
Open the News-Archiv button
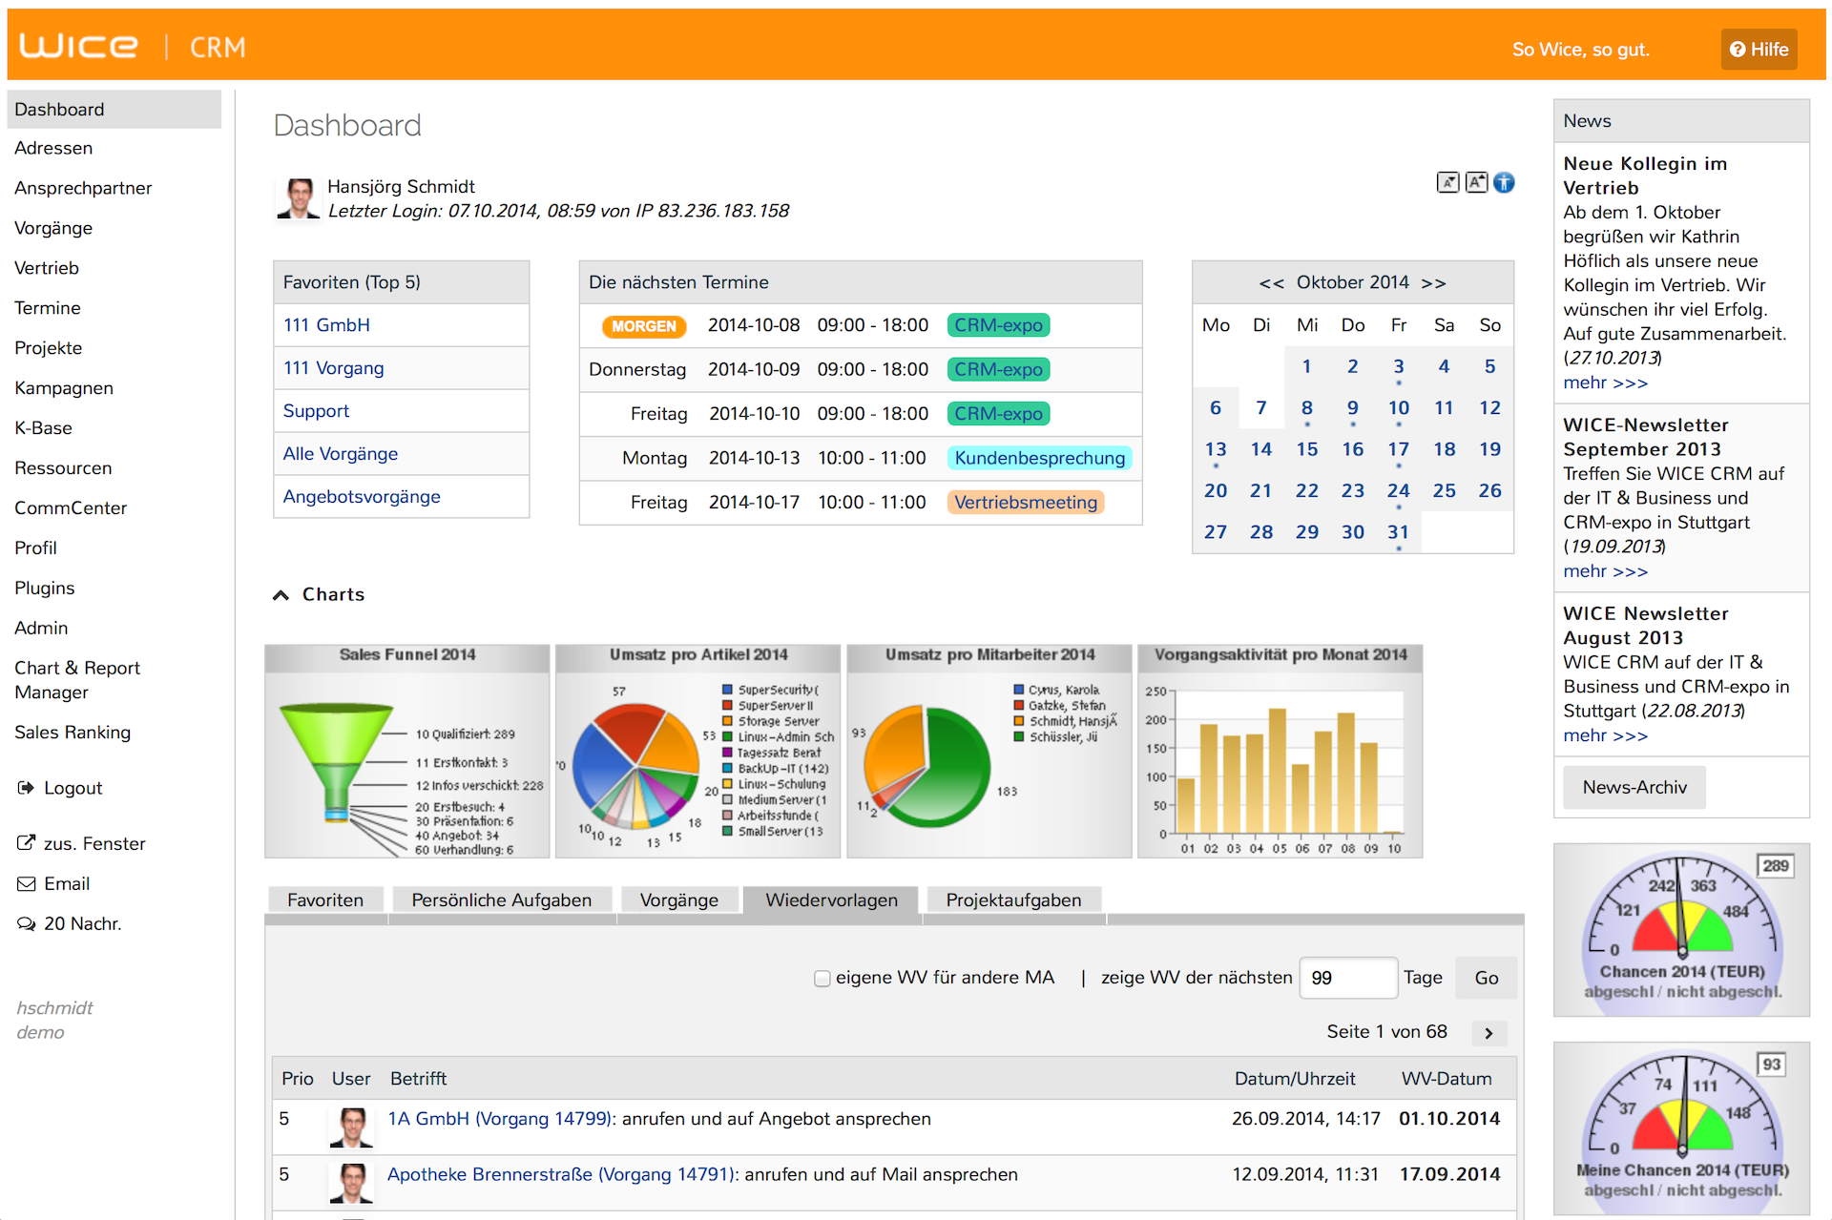1634,787
